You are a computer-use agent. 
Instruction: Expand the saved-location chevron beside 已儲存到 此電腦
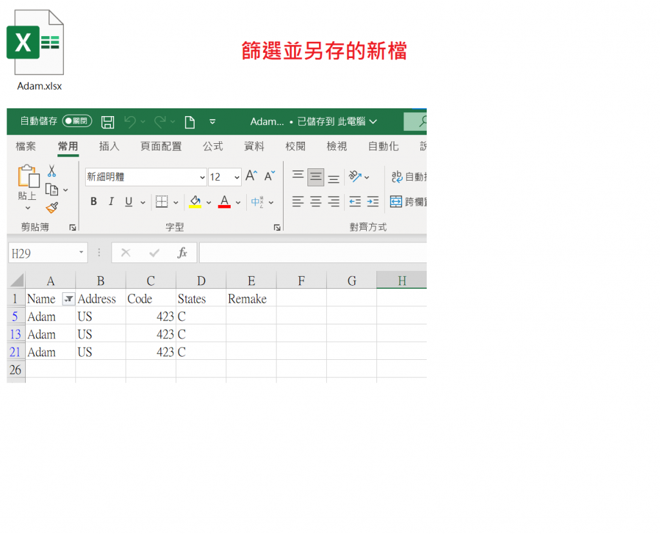[373, 122]
